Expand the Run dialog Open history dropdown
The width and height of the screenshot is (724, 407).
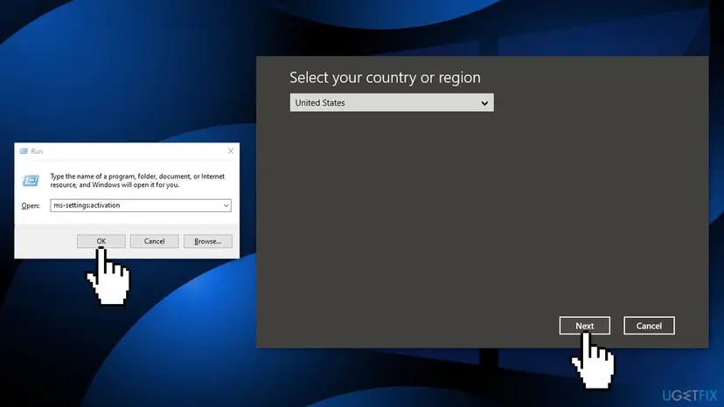pyautogui.click(x=226, y=205)
